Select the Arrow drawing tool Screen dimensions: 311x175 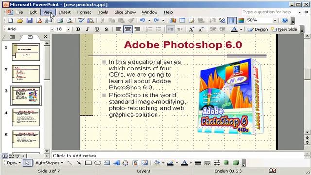[79, 163]
